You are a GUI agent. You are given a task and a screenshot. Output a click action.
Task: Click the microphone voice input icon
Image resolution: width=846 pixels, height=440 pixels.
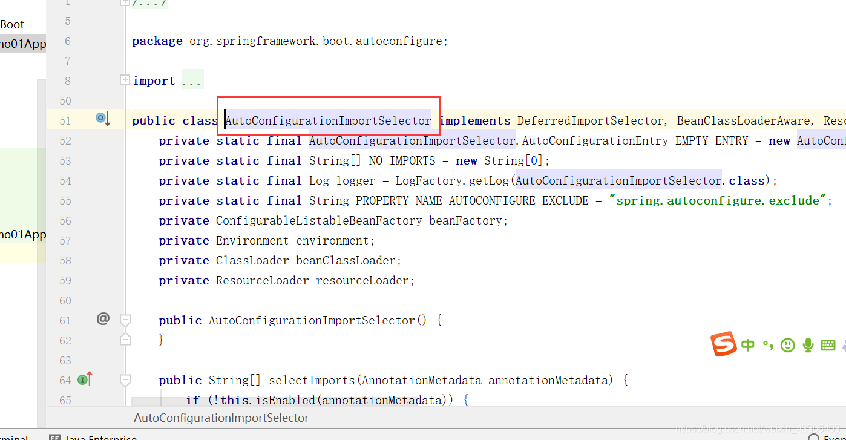[x=808, y=345]
